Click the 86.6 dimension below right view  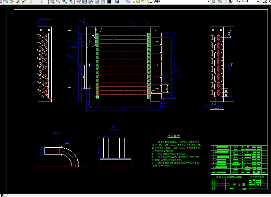[x=216, y=109]
